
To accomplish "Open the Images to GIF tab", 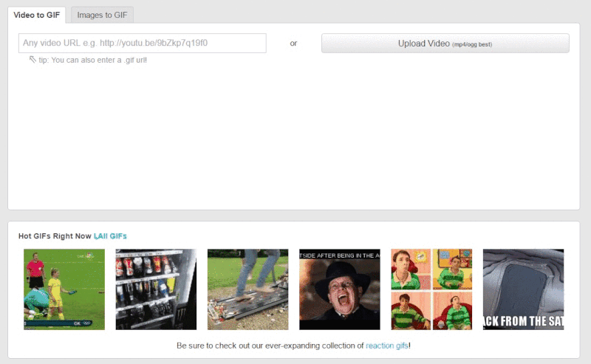I will pyautogui.click(x=102, y=15).
